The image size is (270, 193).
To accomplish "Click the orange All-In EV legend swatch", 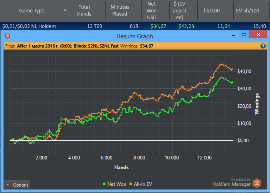I will (x=131, y=184).
